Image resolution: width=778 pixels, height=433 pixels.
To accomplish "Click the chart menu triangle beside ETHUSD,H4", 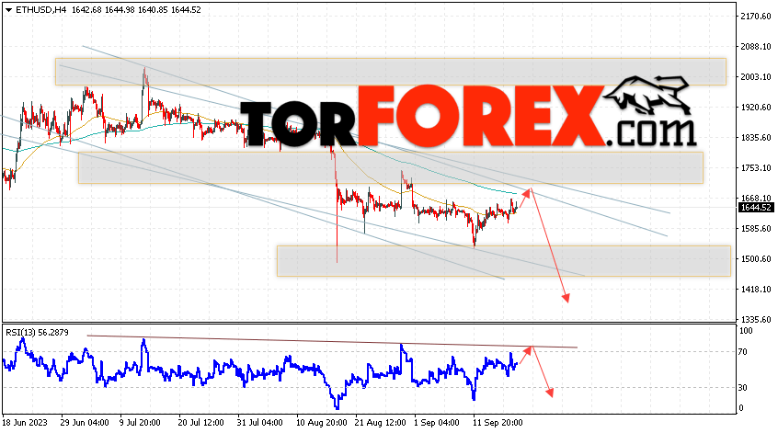I will [8, 10].
